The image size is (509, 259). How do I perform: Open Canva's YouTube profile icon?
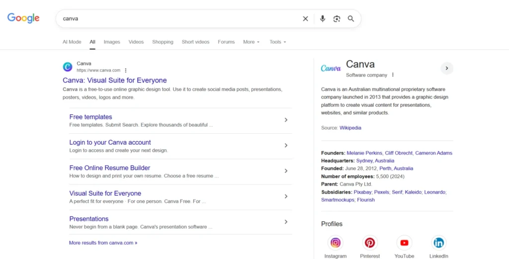404,243
